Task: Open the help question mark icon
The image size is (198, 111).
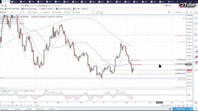Action: [x=196, y=108]
